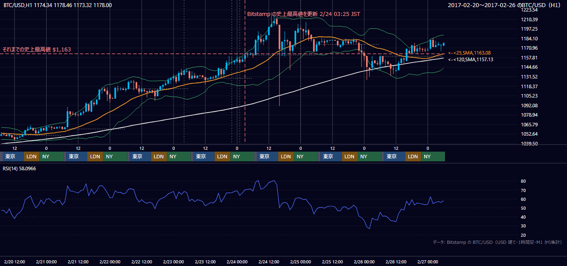Select the RSI(14) 58.0966 label

19,168
